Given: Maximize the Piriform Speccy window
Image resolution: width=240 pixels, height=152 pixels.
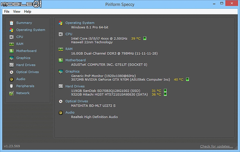Looking at the screenshot, I should tap(222, 3).
